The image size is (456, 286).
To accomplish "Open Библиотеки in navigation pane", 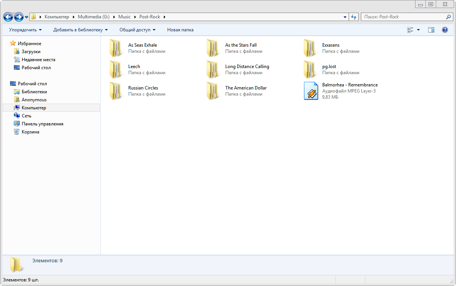I will coord(34,92).
